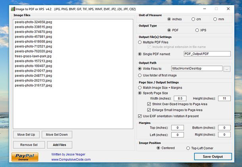Select Specify Page Size option

point(140,93)
